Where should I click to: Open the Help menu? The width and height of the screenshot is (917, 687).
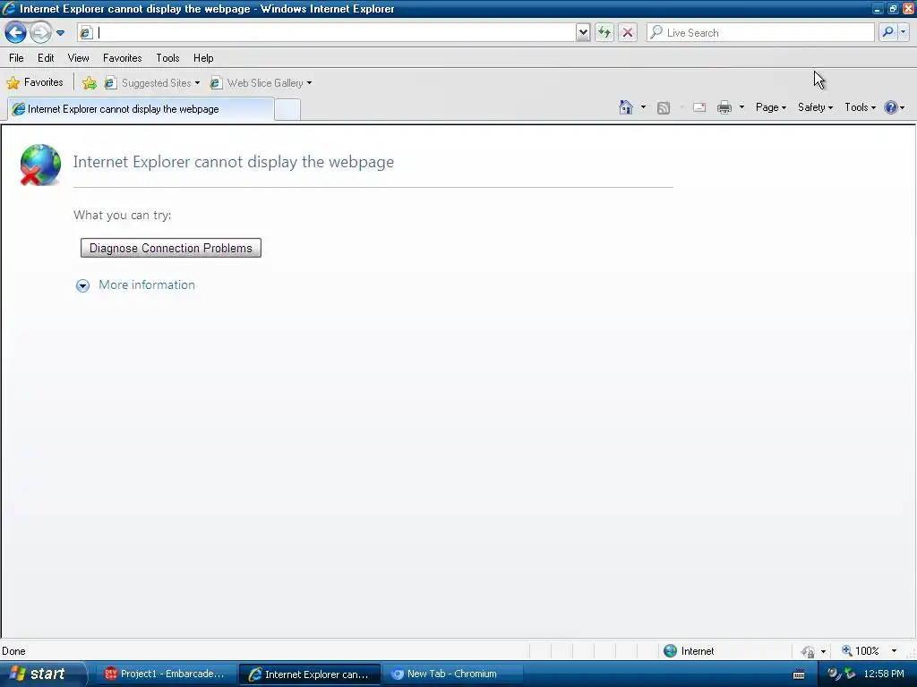pos(203,58)
